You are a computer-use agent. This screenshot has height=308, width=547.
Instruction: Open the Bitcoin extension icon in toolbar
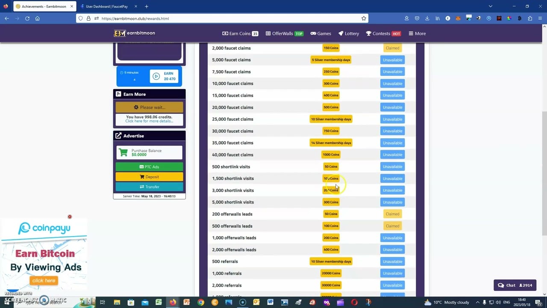pyautogui.click(x=520, y=18)
